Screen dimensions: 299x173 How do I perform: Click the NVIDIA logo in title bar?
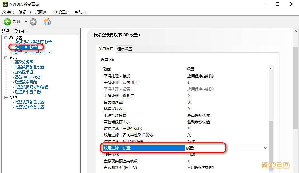(x=5, y=4)
